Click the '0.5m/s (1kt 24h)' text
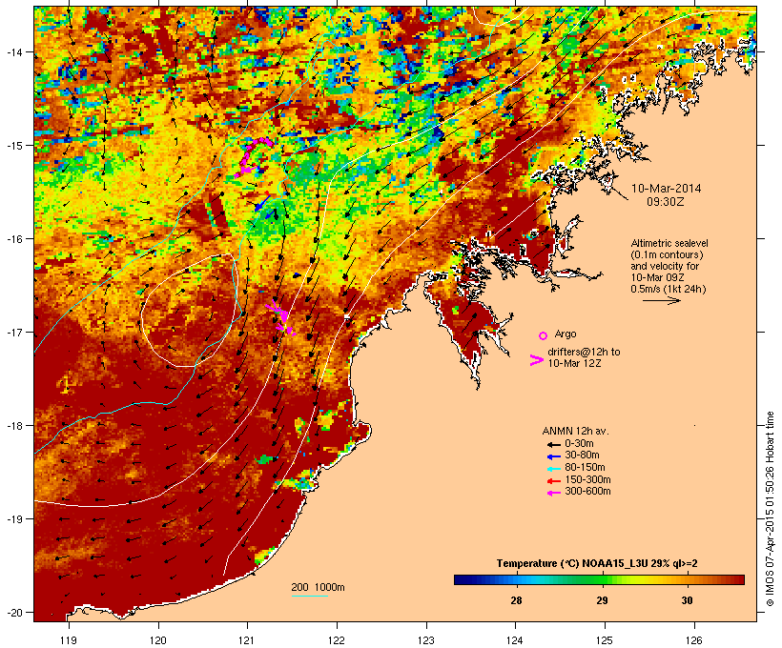This screenshot has height=648, width=782. click(669, 289)
